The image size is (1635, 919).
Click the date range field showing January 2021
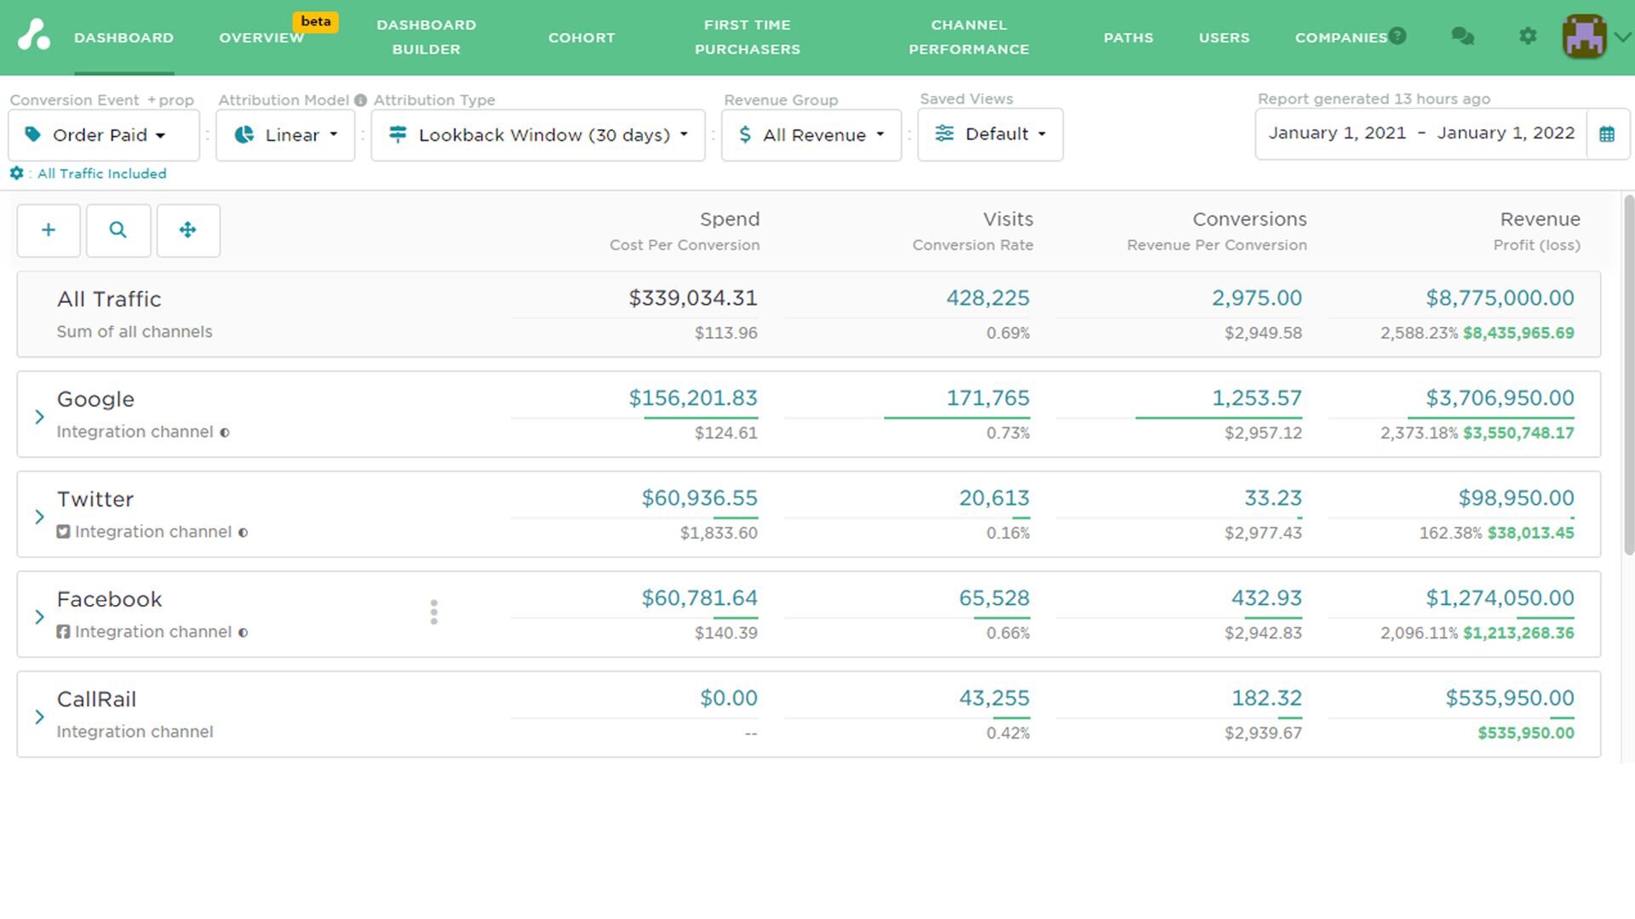1337,133
